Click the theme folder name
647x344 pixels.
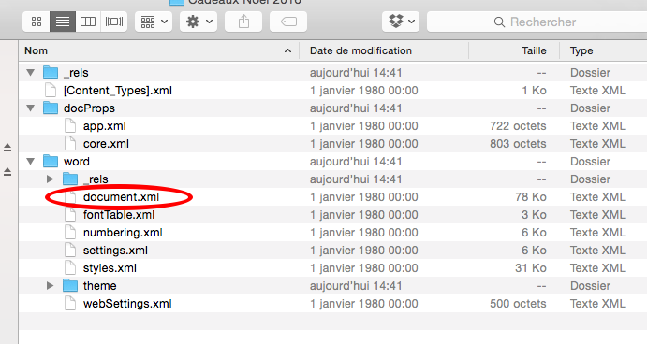(99, 285)
